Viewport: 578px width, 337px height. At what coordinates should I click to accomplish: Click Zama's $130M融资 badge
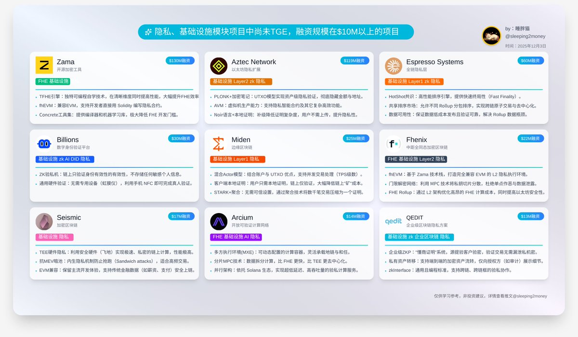(180, 61)
